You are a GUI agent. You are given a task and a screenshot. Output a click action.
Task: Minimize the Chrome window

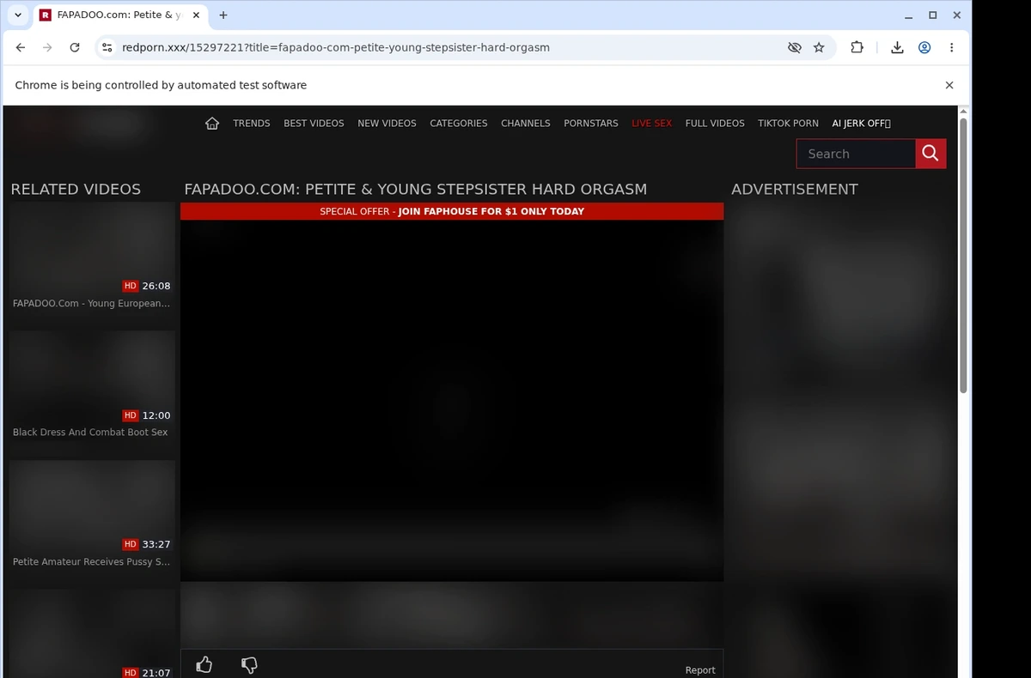908,15
